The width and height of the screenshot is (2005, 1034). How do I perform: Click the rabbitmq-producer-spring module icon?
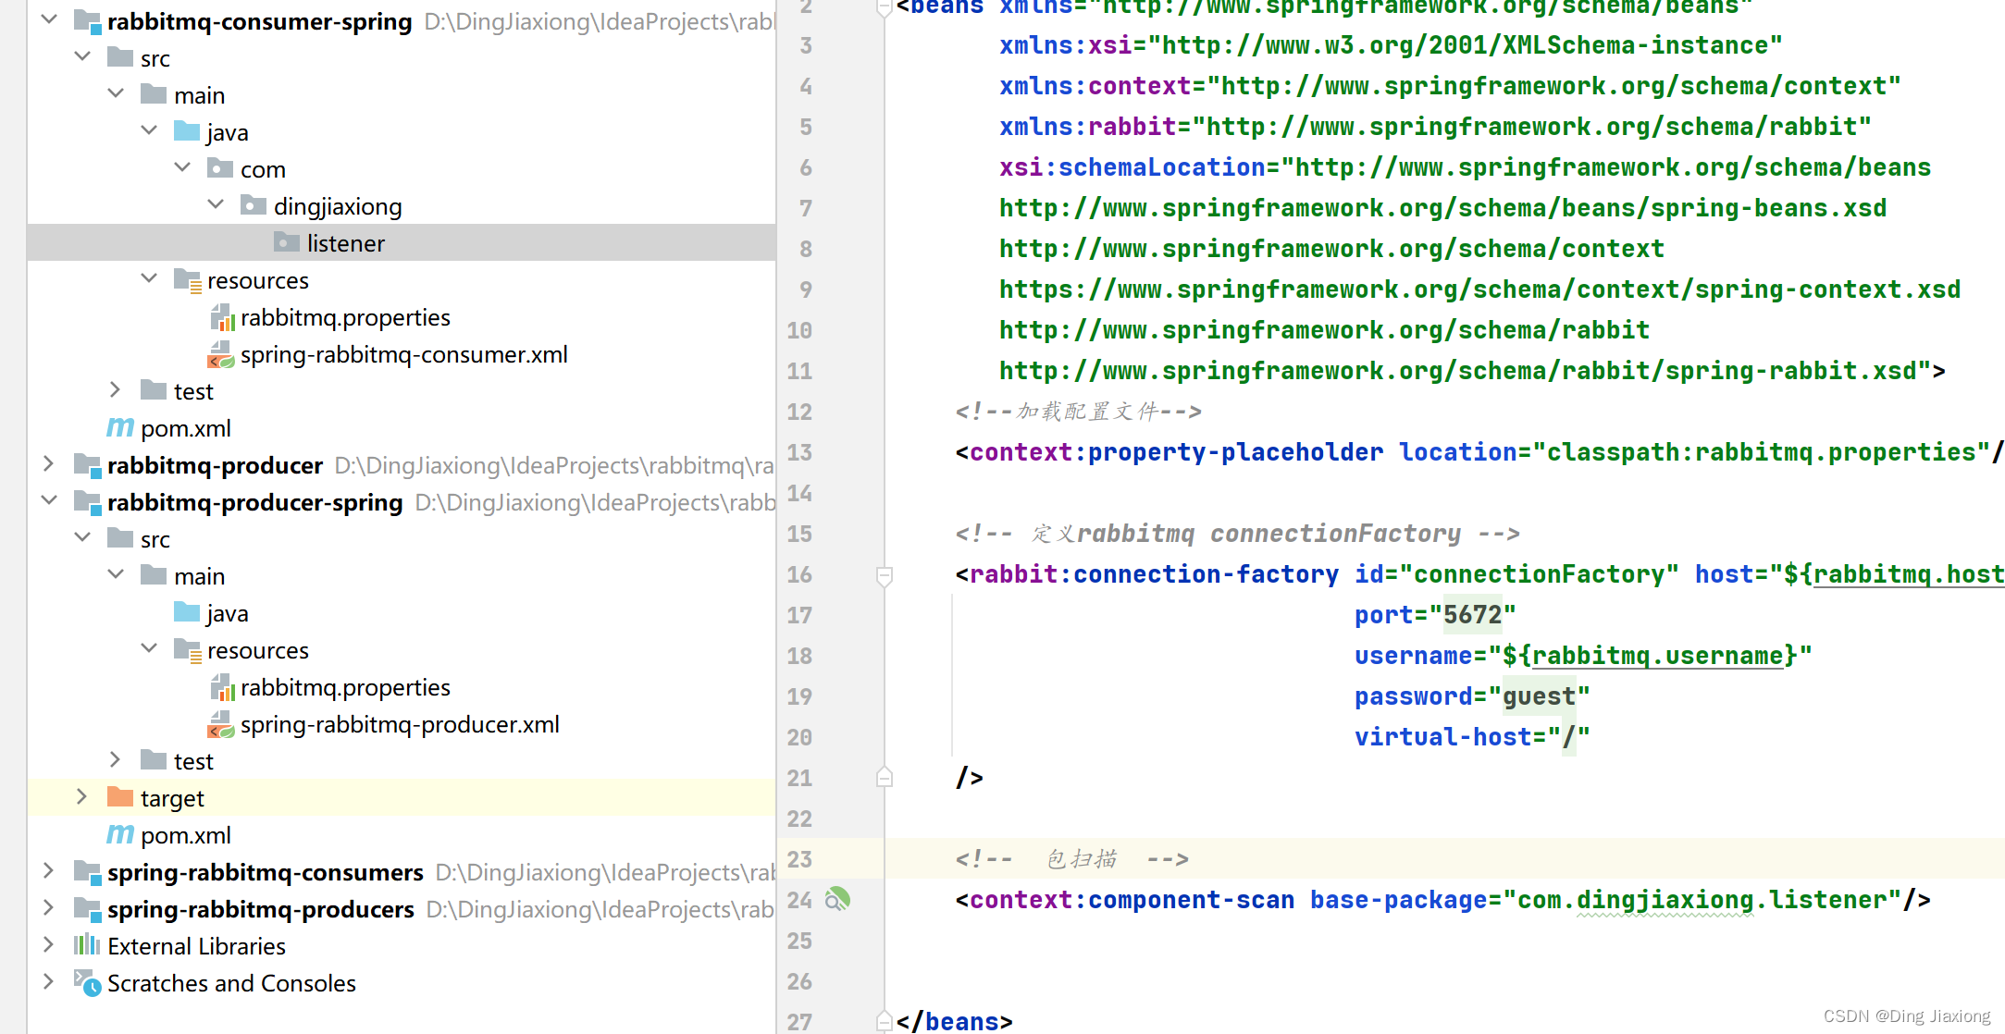coord(88,502)
